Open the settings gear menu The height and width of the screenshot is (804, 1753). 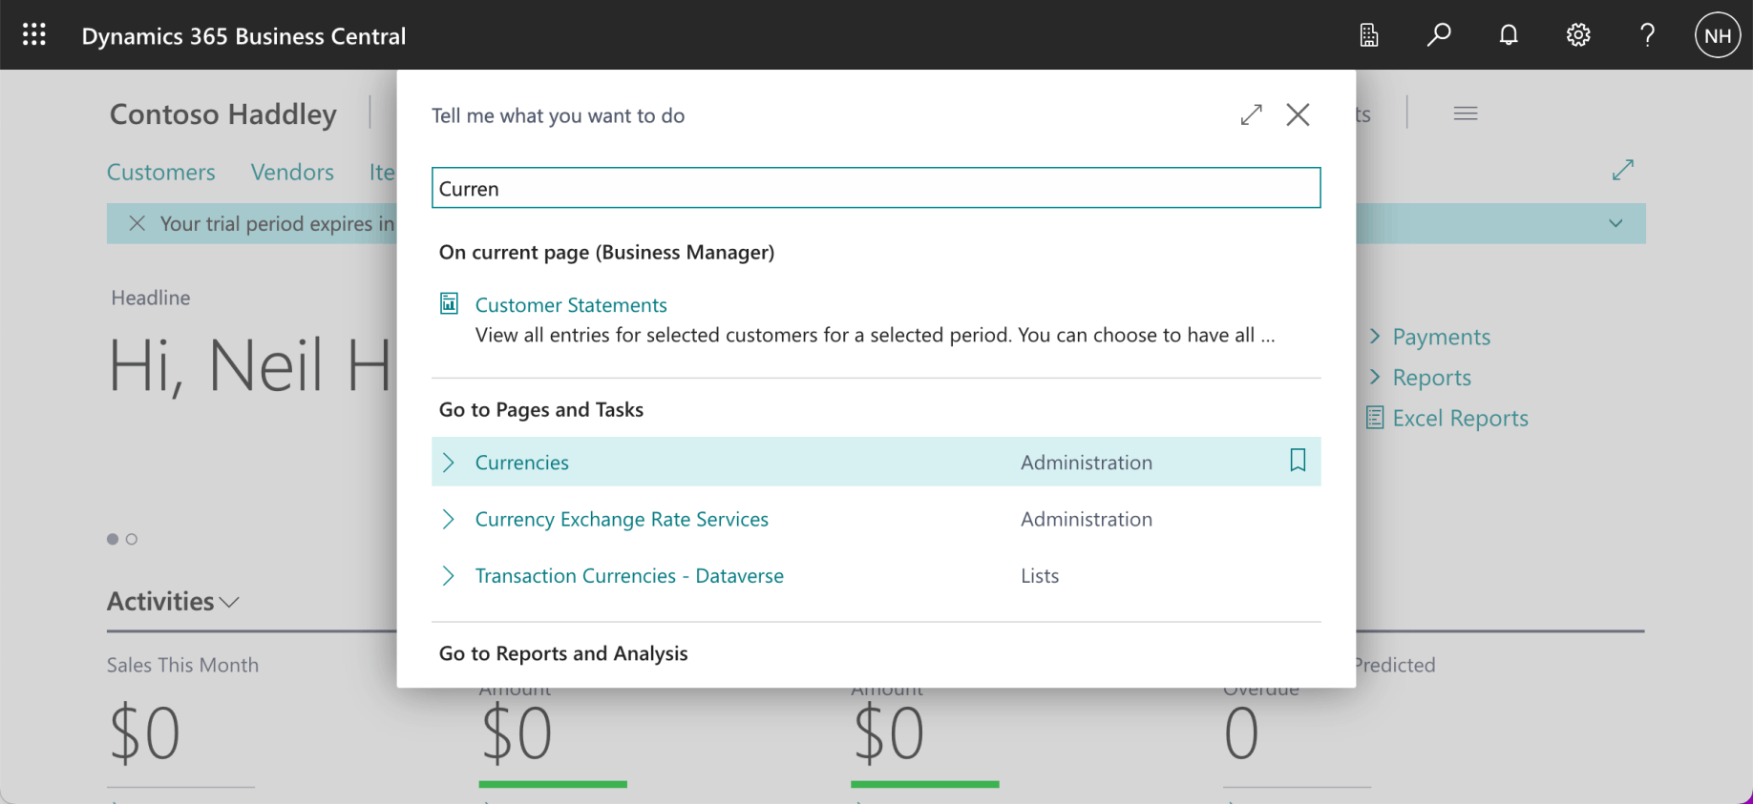(1578, 35)
